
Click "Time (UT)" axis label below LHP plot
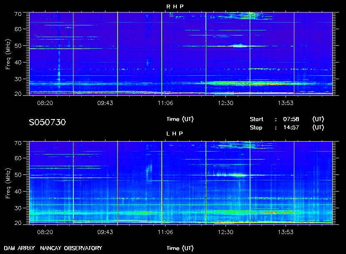(x=180, y=248)
